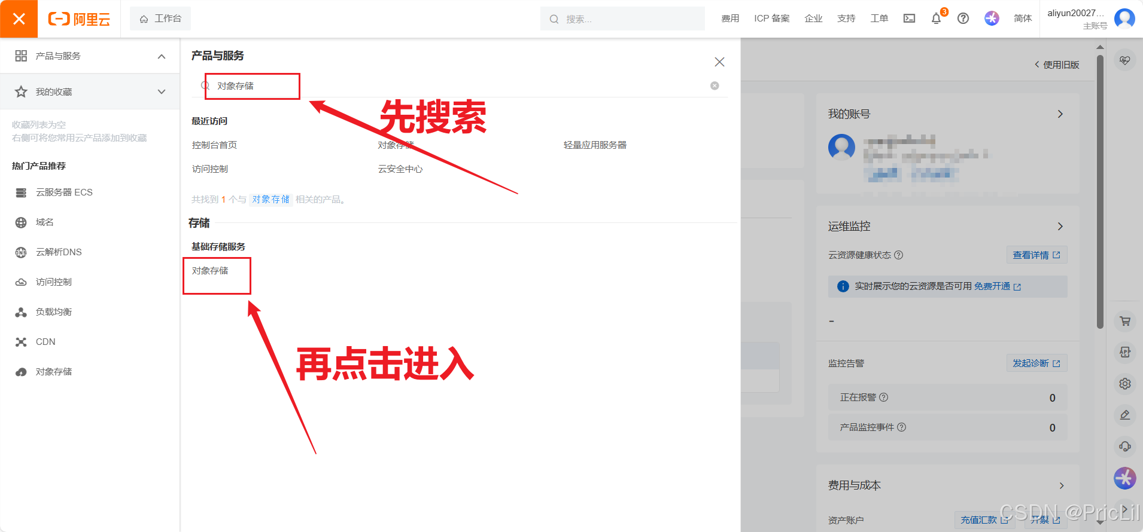Expand 我的收藏 section
Screen dimensions: 1143x532
click(162, 91)
